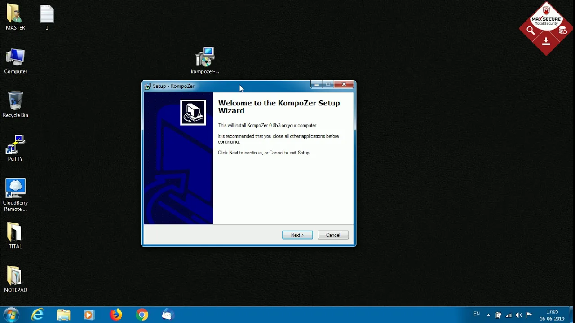
Task: Select the MASTER folder on desktop
Action: [15, 17]
